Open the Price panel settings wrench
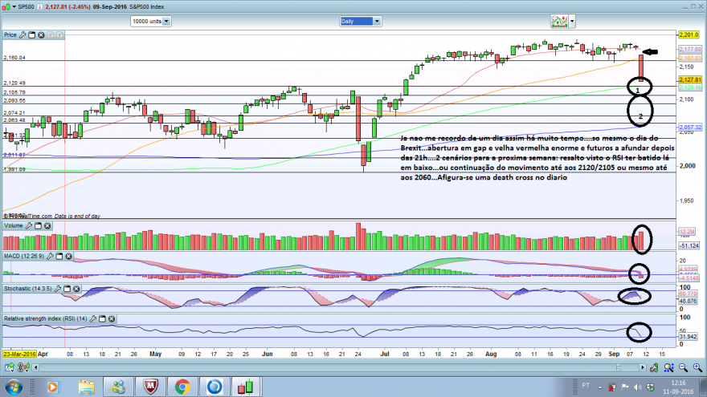 (x=22, y=34)
